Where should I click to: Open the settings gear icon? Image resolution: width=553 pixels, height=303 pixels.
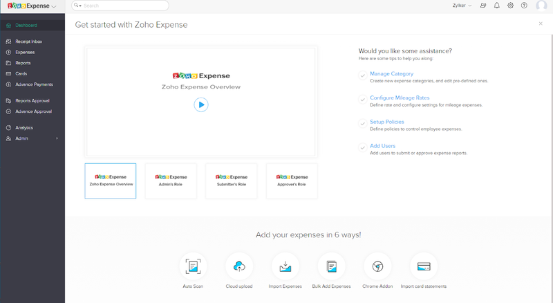510,6
